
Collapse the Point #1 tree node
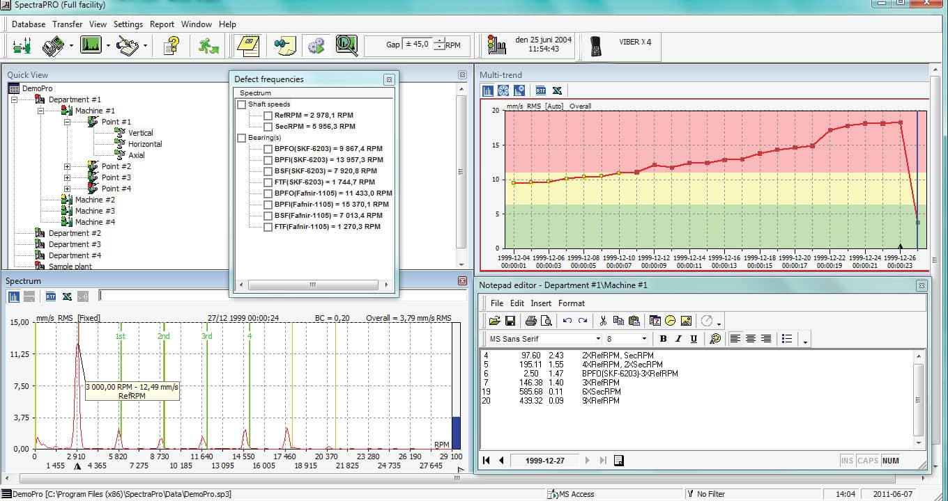(67, 122)
